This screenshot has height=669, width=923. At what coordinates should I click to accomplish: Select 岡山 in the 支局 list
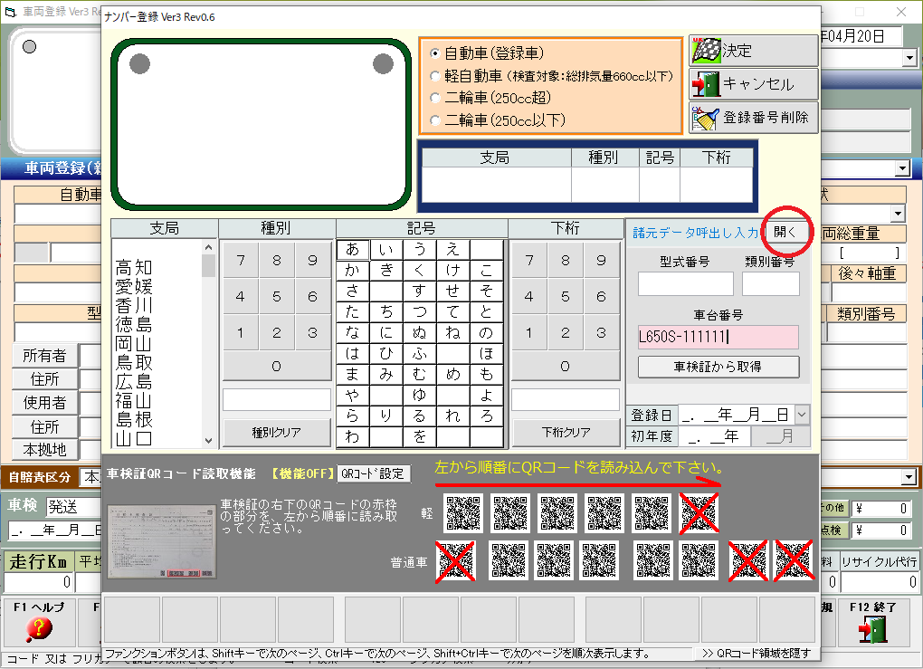(x=134, y=343)
